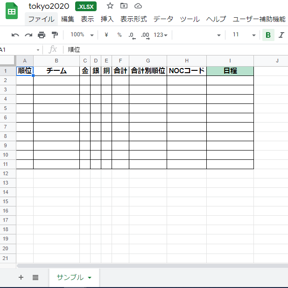Viewport: 288px width, 288px height.
Task: Activate the paint format tool
Action: pos(55,34)
